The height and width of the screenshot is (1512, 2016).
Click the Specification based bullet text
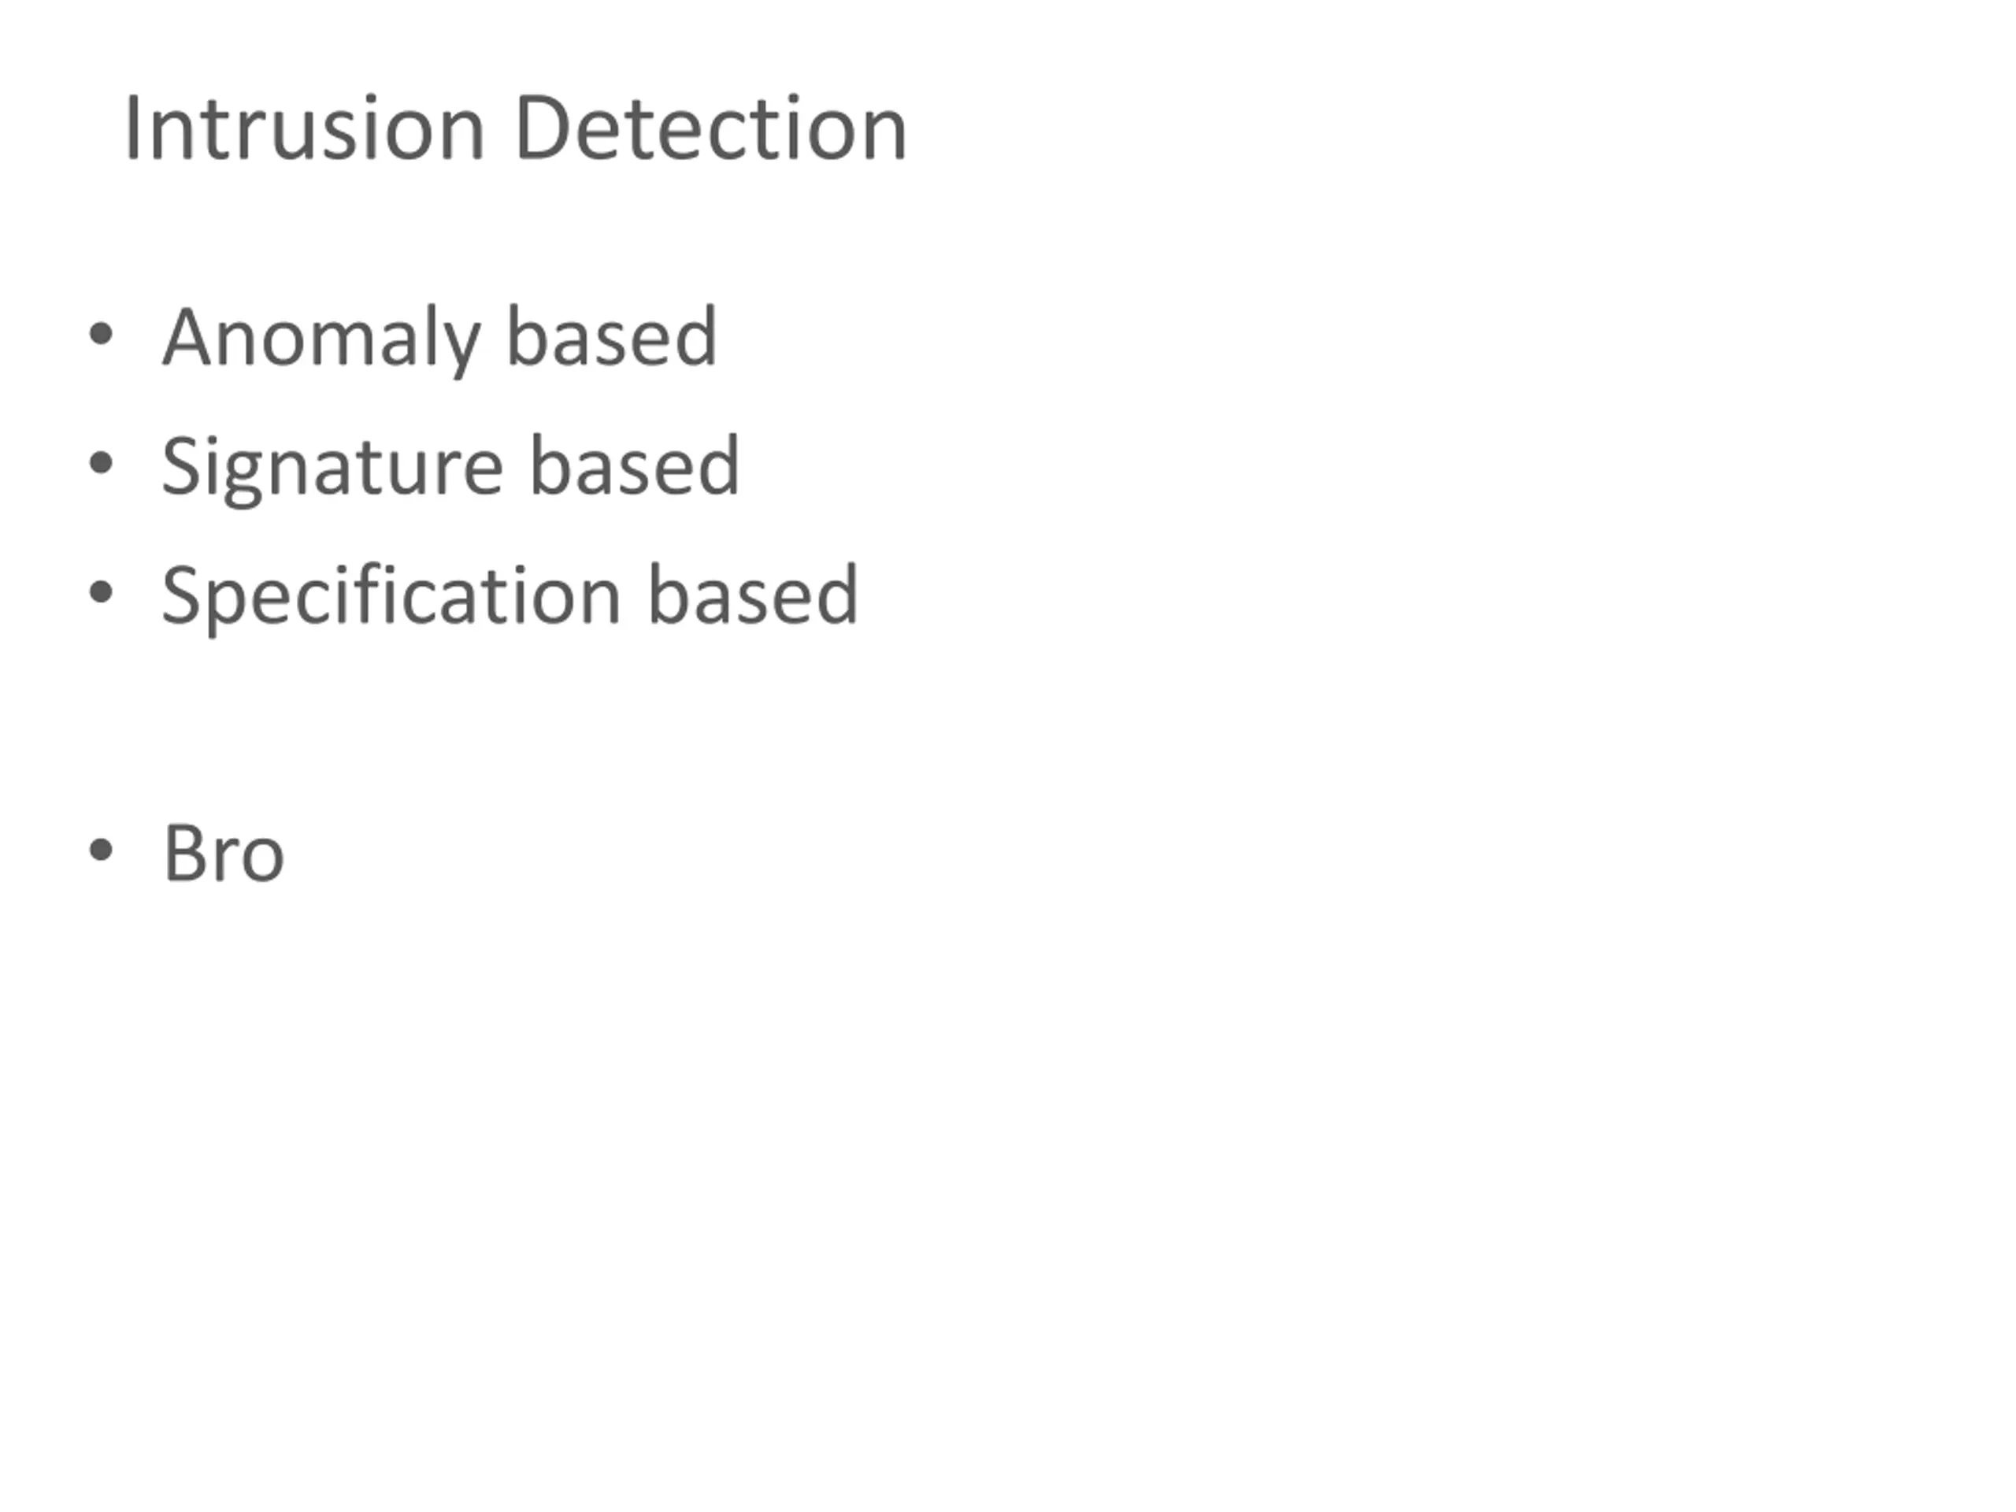tap(510, 597)
